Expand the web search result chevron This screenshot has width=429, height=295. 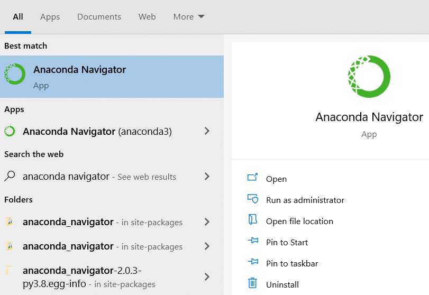pos(207,177)
